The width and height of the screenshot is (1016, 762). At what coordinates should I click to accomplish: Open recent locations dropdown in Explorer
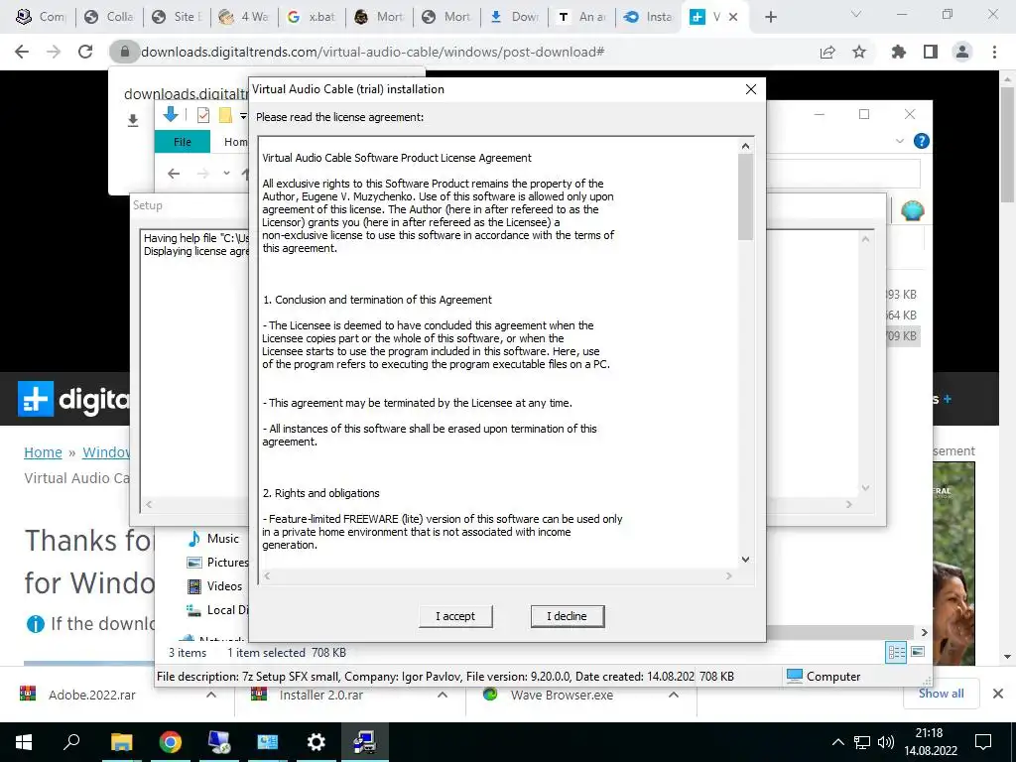click(x=226, y=173)
